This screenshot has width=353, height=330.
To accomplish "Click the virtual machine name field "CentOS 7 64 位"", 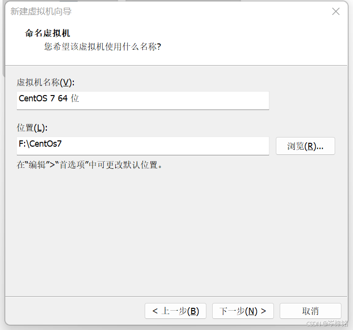I will coord(143,100).
